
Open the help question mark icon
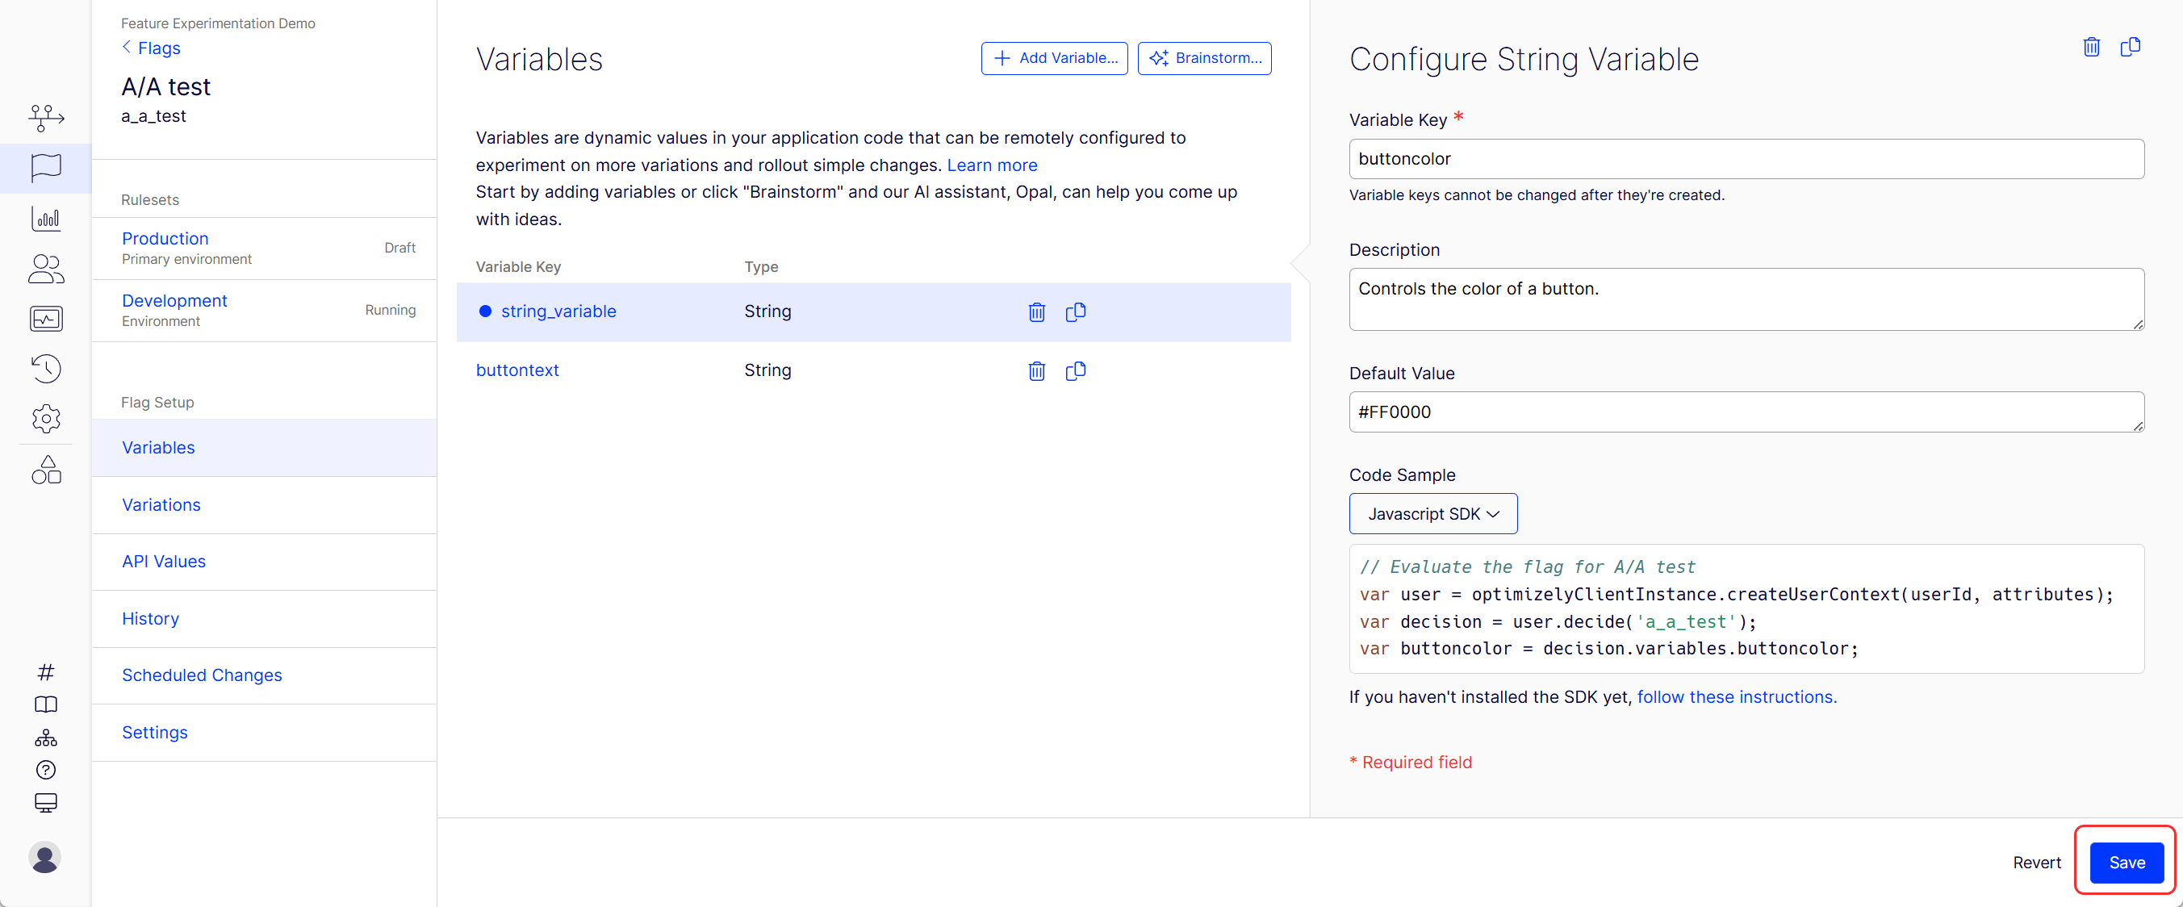pos(46,770)
